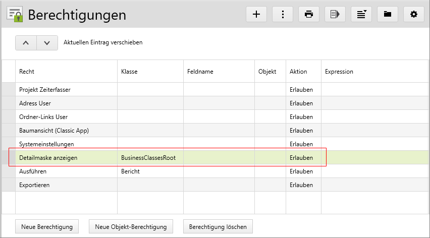Click the Neue Berechtigung button
This screenshot has height=238, width=430.
pos(47,227)
